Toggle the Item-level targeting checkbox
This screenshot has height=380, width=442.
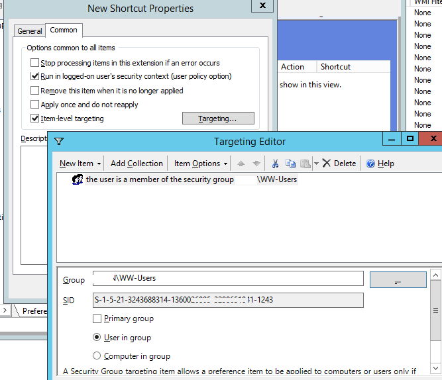pos(34,119)
